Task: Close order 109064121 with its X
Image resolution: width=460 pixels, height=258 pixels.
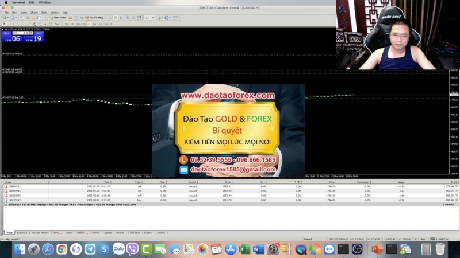Action: [x=457, y=186]
